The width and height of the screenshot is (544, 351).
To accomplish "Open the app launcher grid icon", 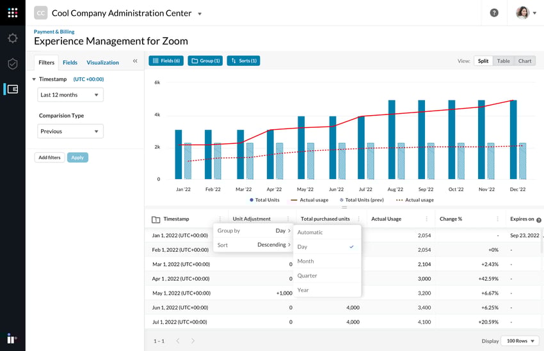I will (12, 13).
